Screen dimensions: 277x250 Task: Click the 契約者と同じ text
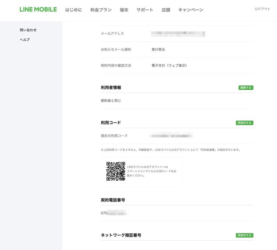click(x=111, y=101)
